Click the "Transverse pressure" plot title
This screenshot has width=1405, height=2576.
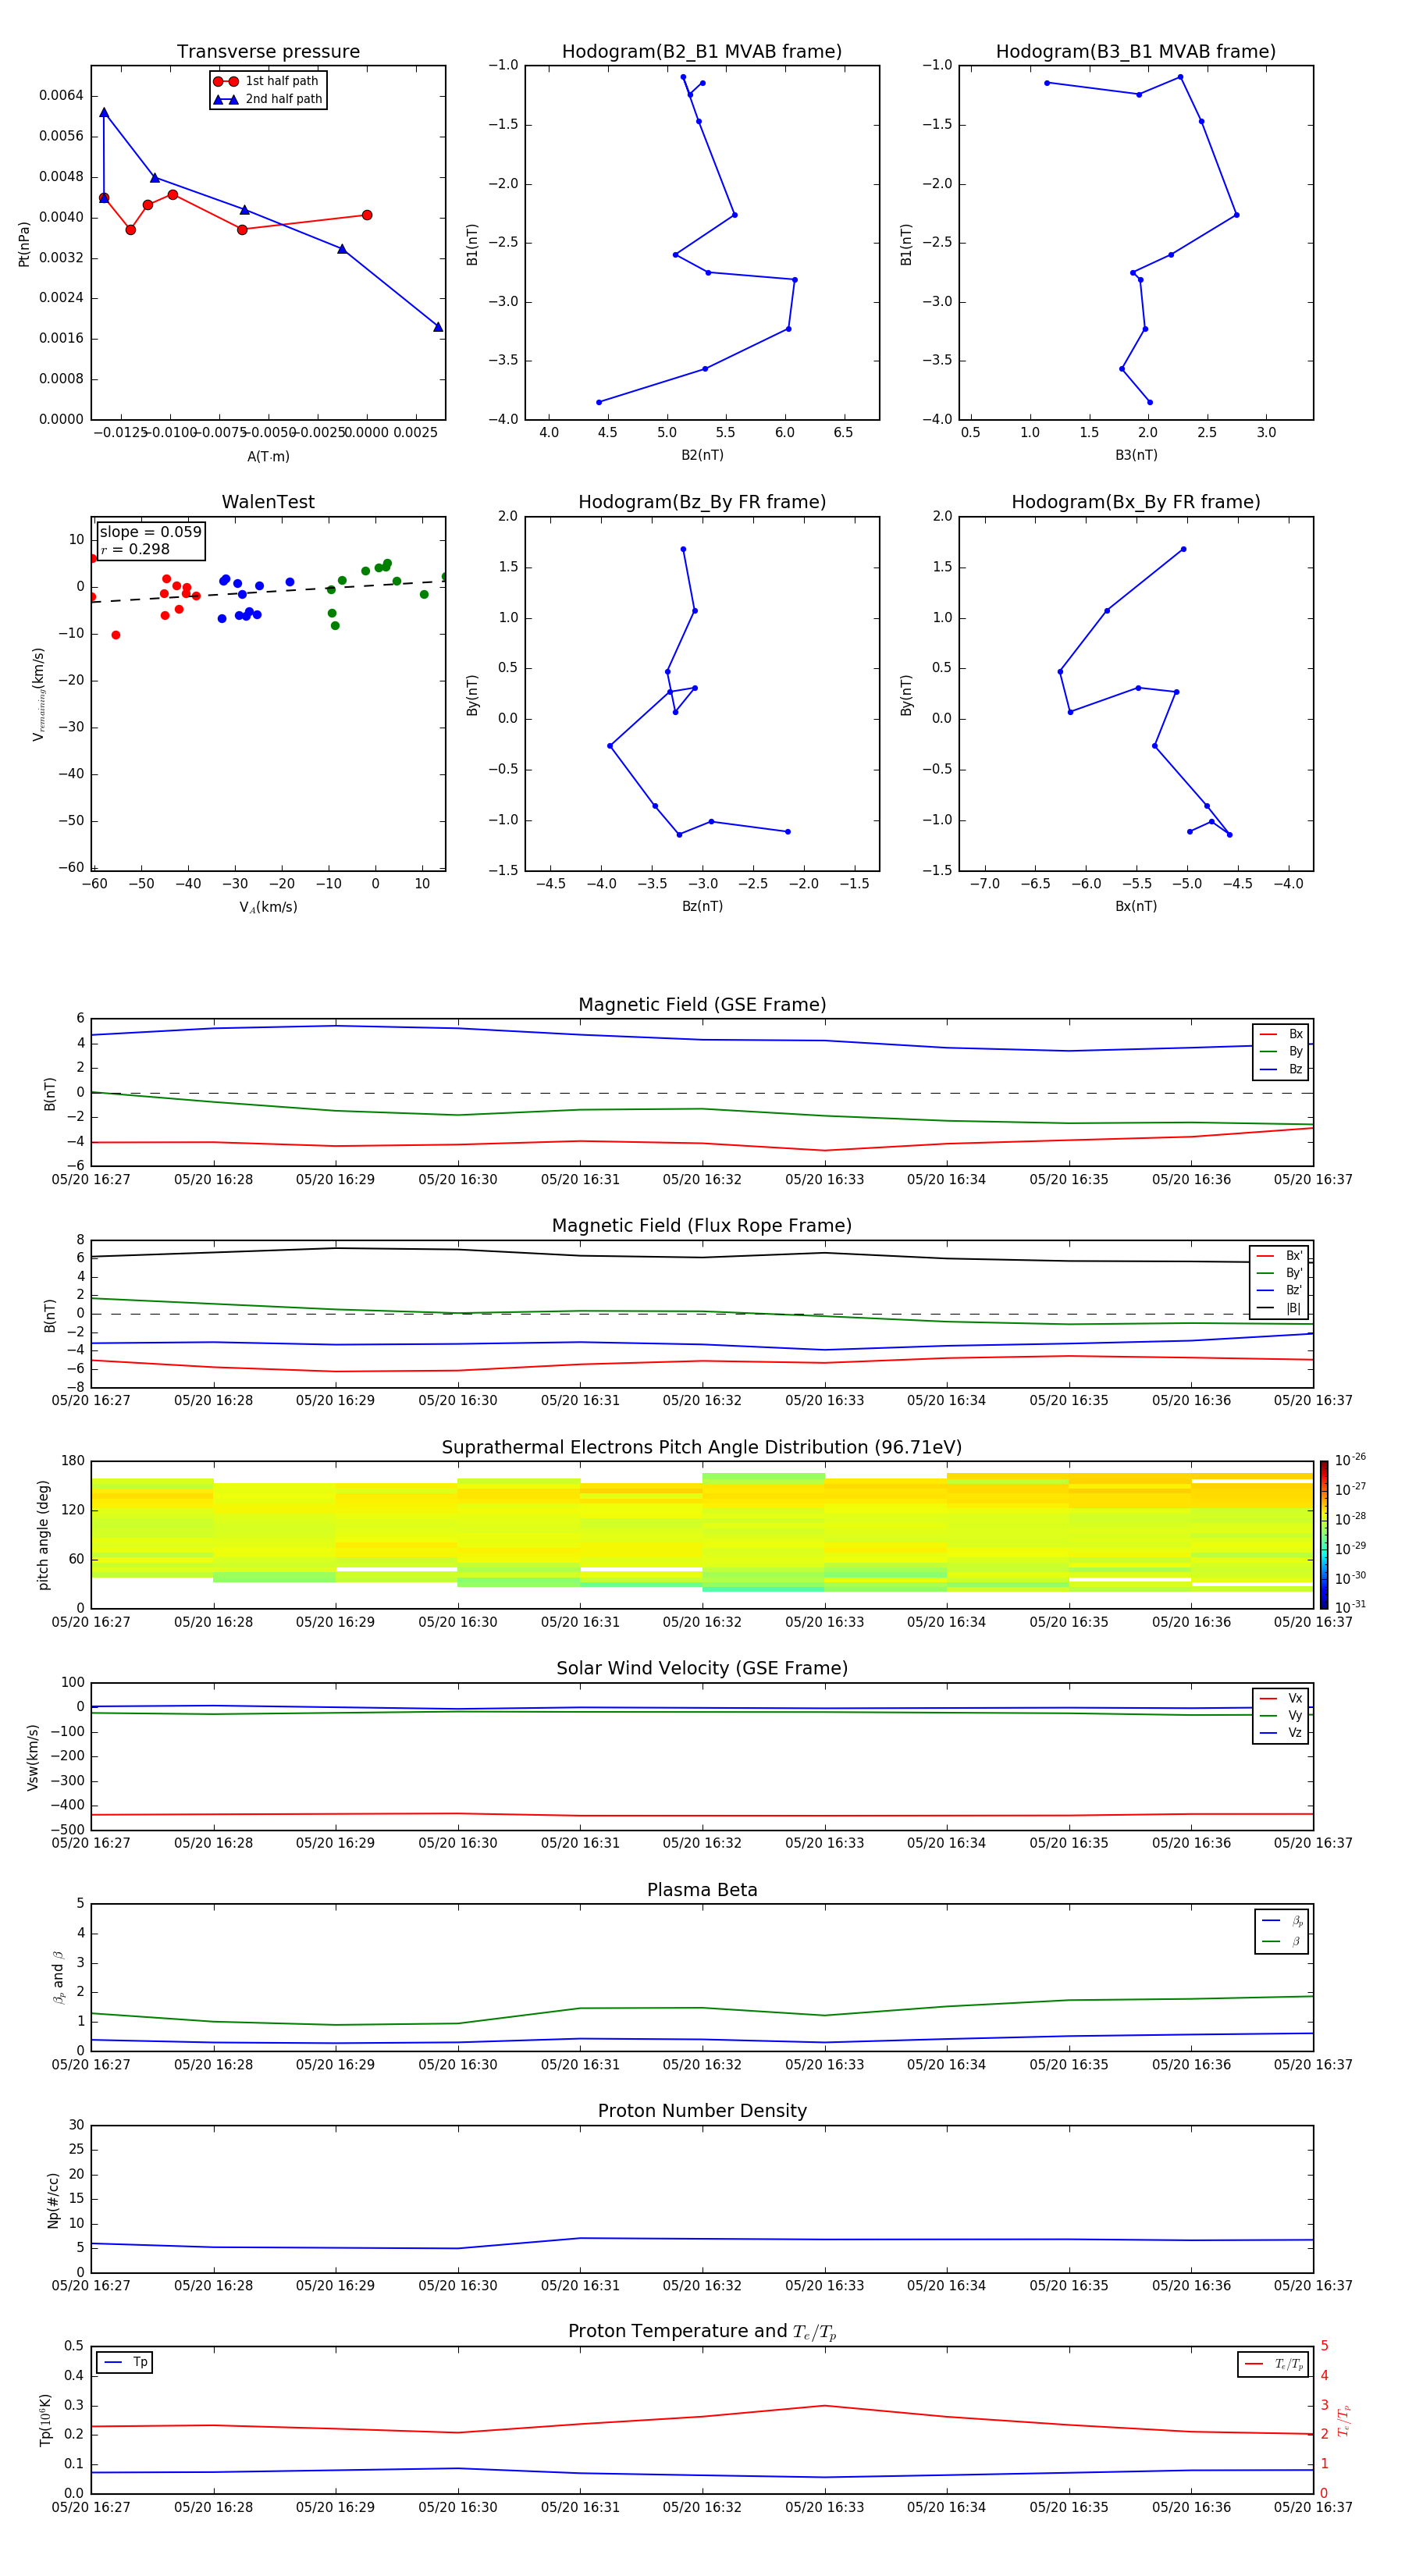click(x=268, y=51)
